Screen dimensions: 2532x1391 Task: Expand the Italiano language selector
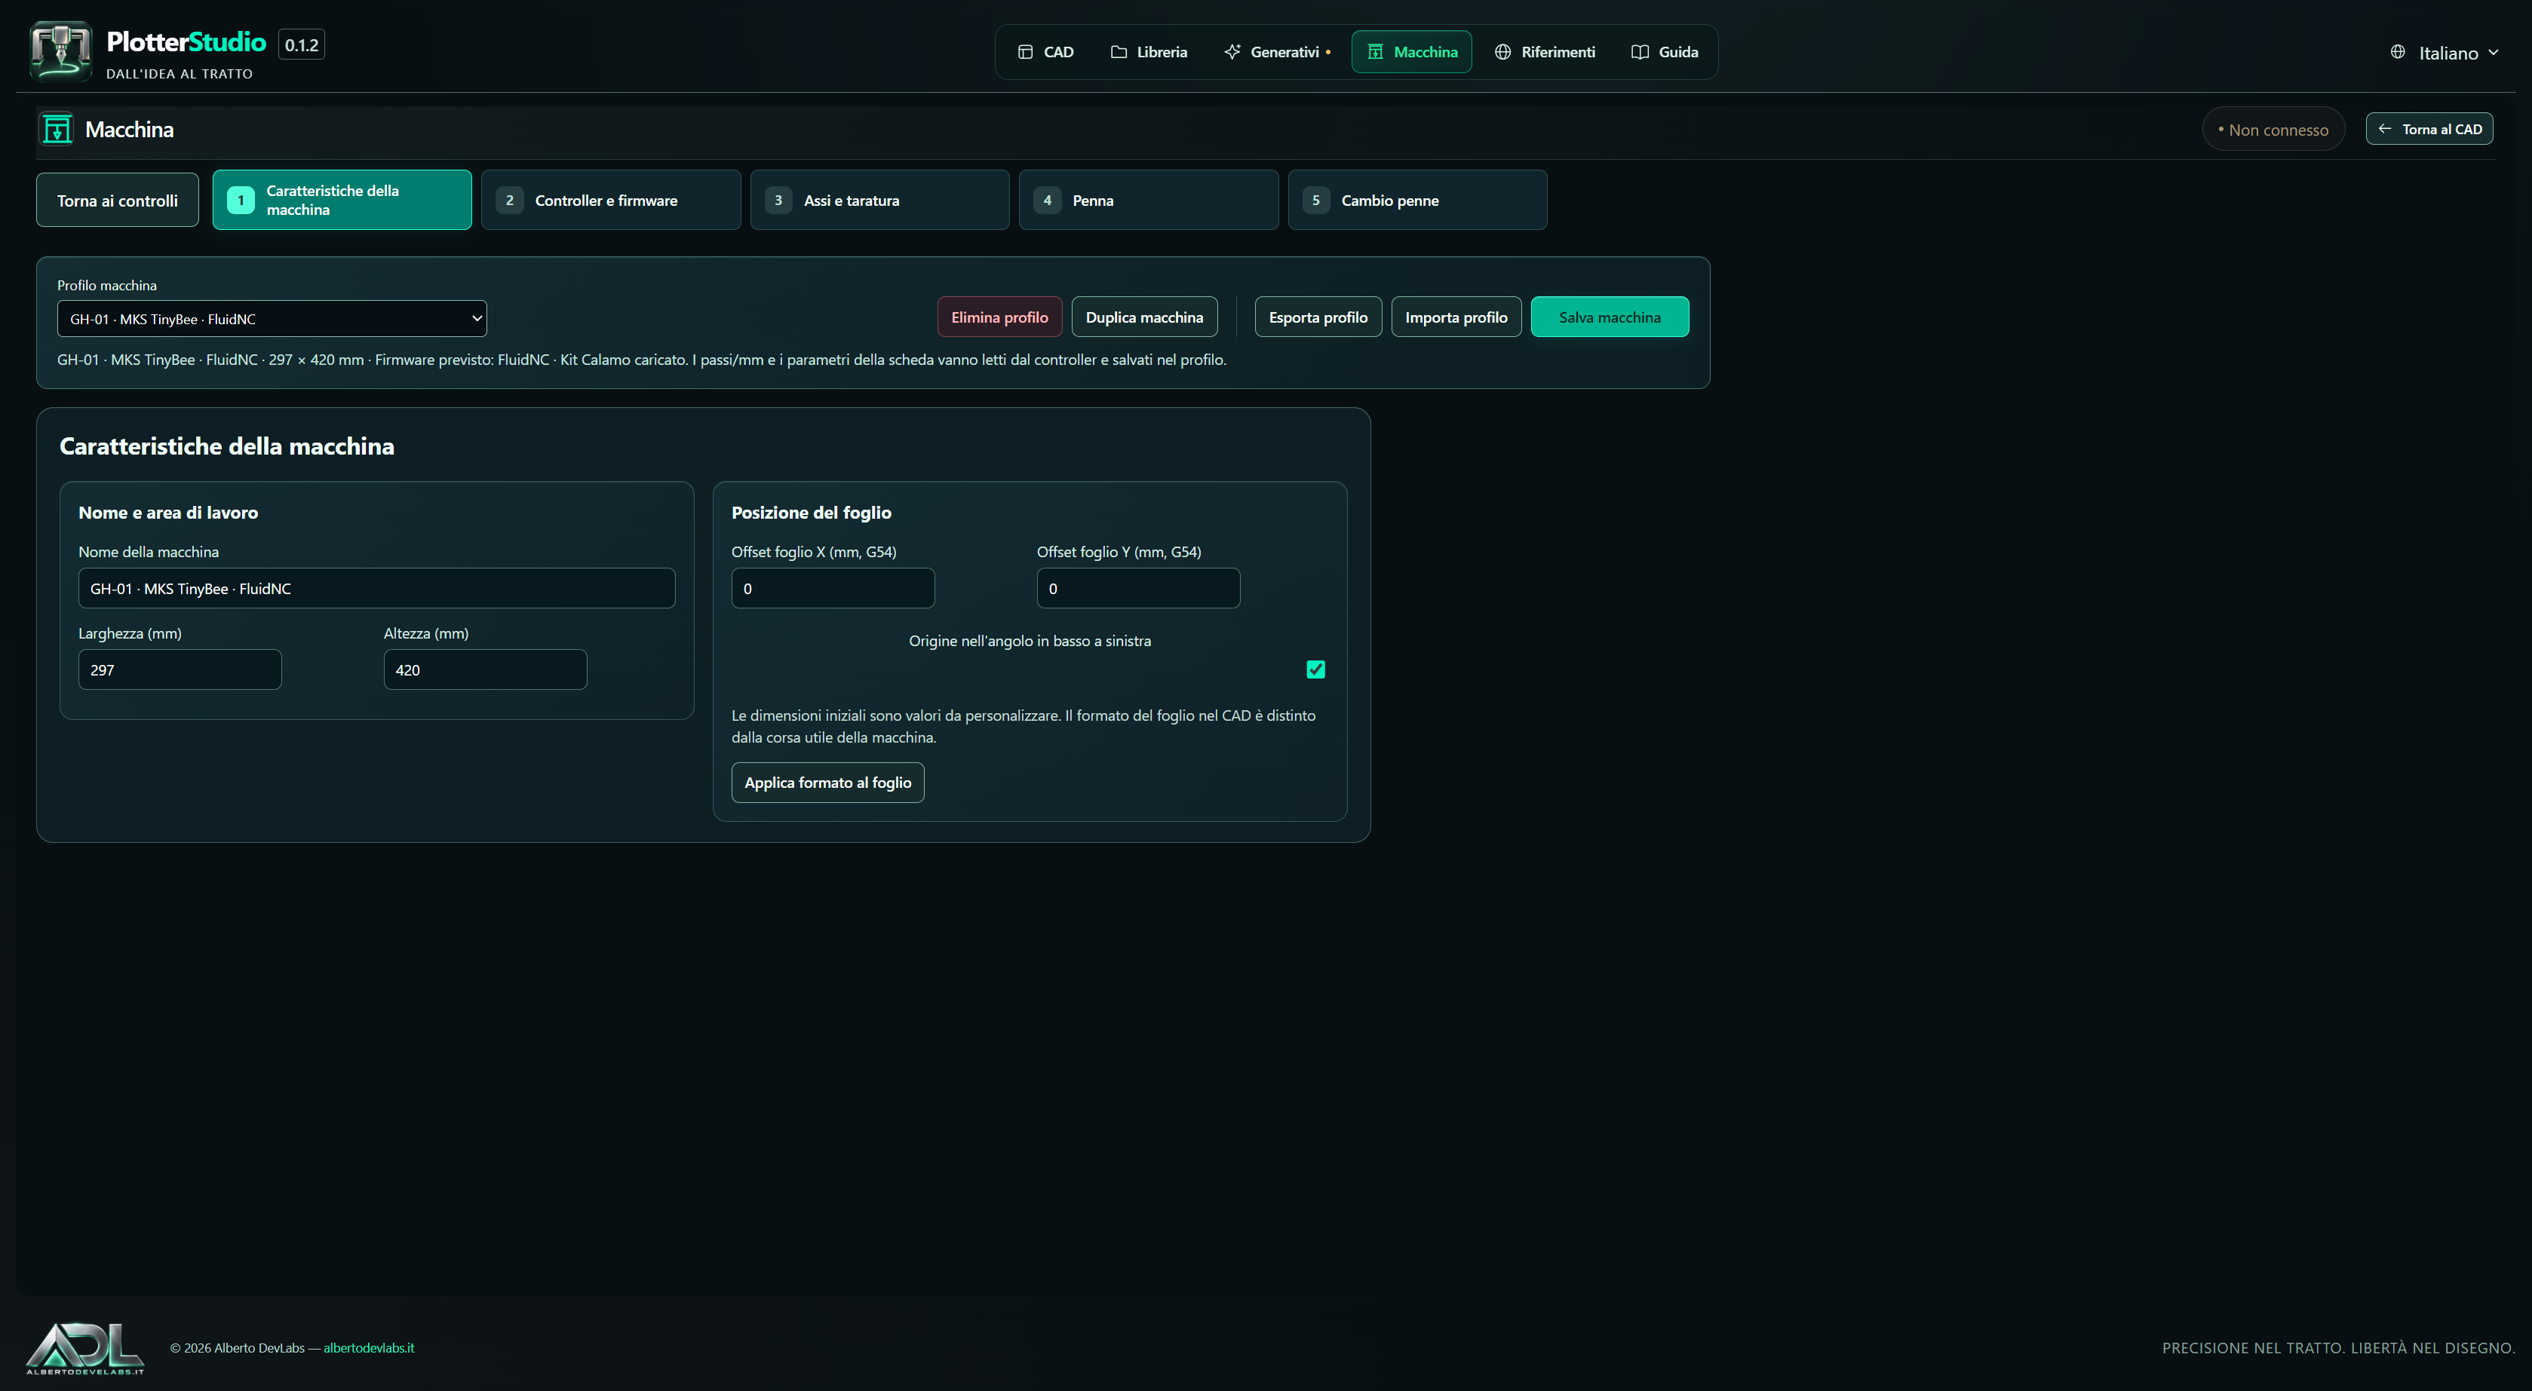tap(2445, 53)
